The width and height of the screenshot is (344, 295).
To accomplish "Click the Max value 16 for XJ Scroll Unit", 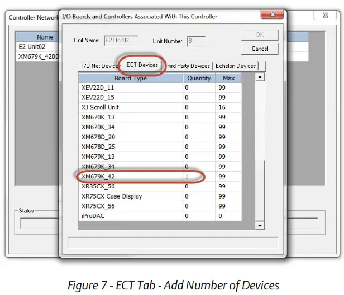I will point(228,107).
